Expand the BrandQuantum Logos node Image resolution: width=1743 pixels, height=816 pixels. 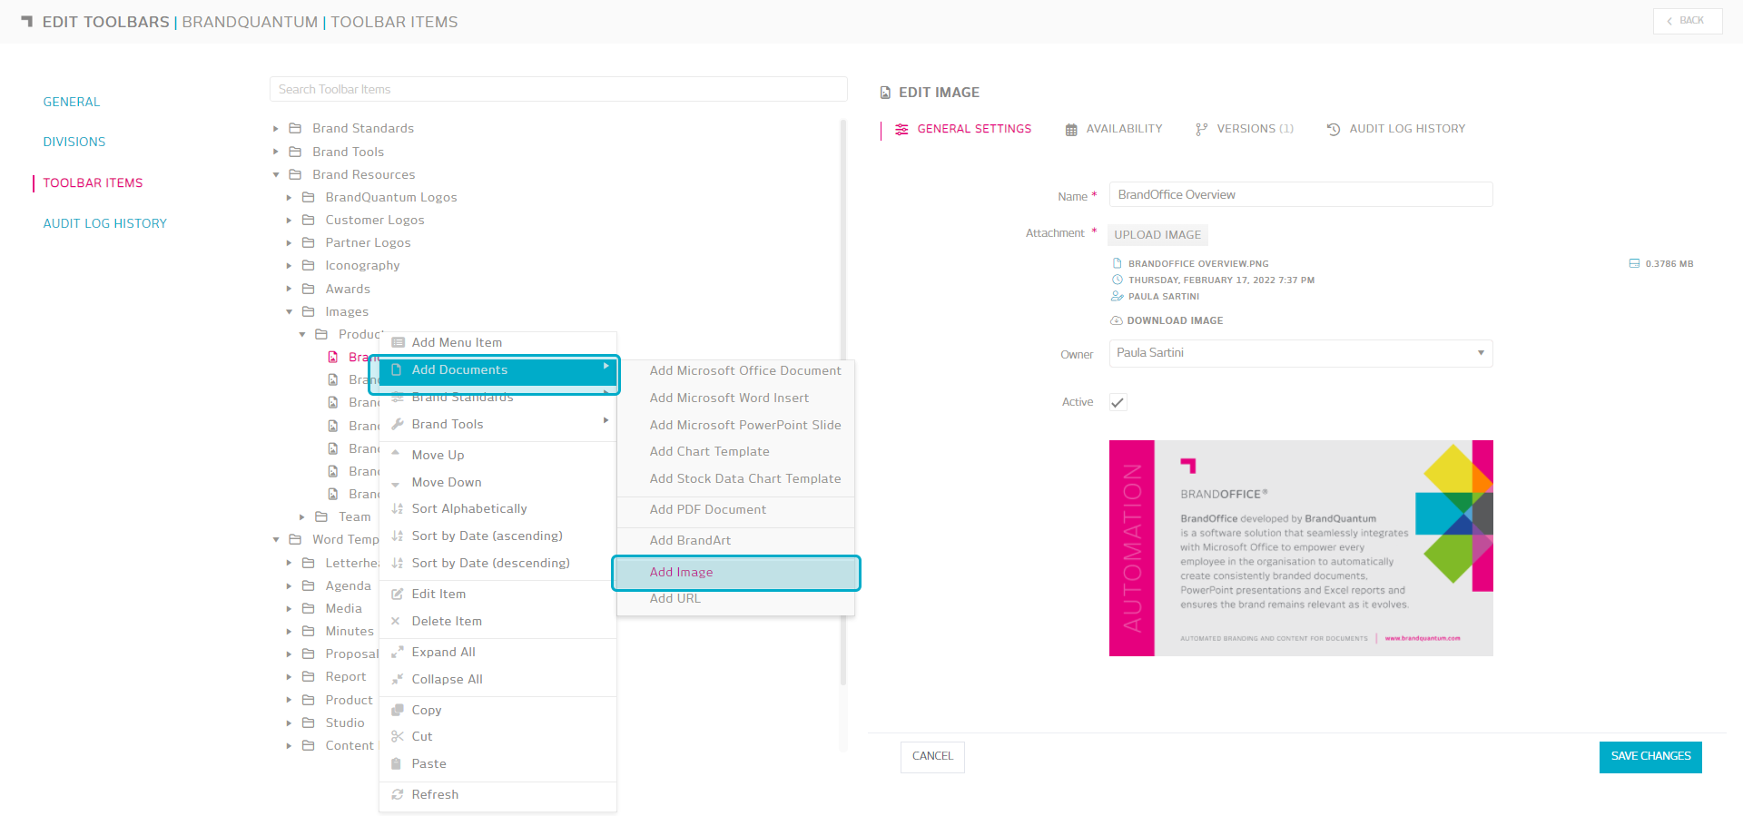pos(289,197)
